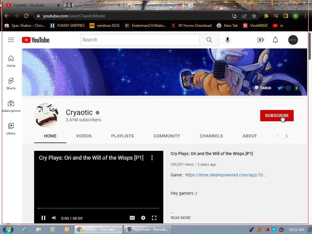The image size is (312, 234).
Task: Open the media control icon in Chrome toolbar
Action: (276, 16)
